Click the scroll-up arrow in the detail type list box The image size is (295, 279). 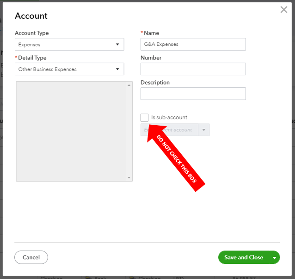tap(129, 85)
